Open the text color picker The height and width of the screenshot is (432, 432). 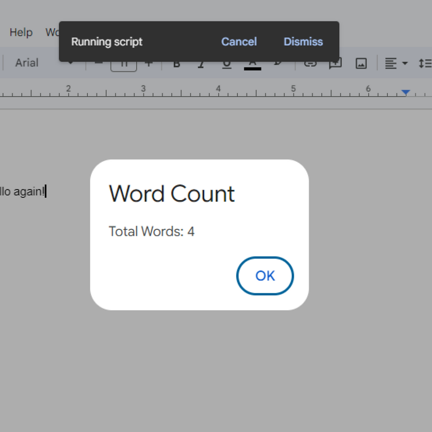(253, 63)
